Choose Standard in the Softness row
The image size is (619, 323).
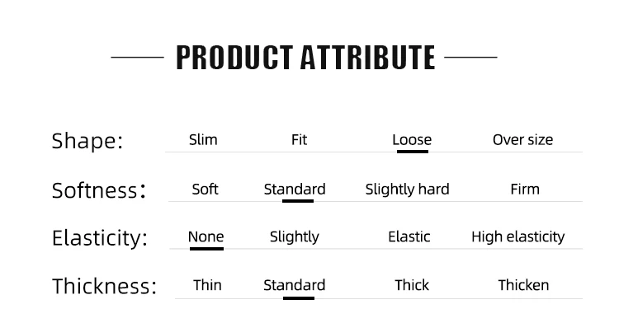(x=295, y=190)
